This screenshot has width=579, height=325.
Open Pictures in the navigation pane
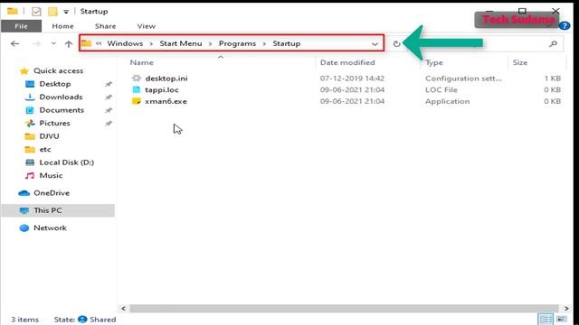pos(54,123)
